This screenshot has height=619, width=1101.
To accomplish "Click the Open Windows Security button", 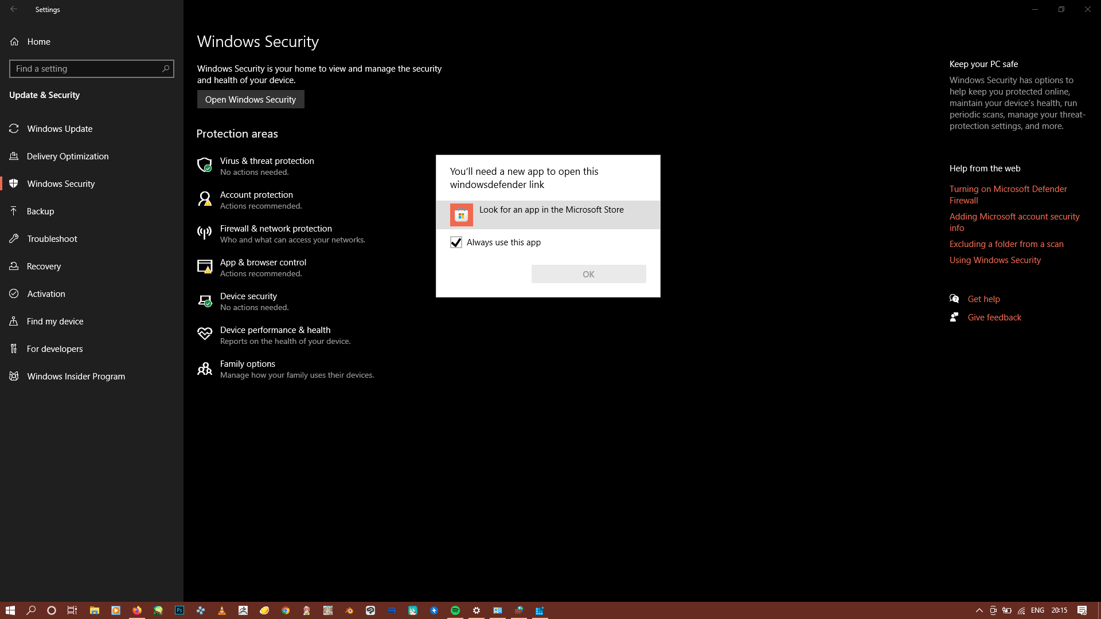I will 251,99.
